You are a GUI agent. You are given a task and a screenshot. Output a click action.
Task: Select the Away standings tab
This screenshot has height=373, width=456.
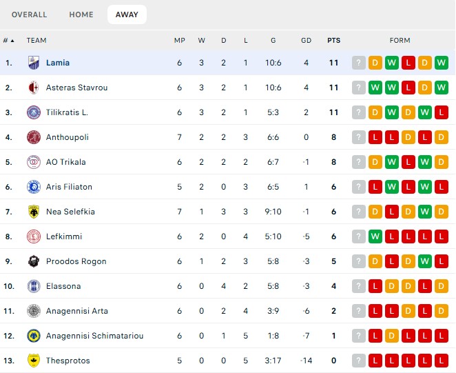point(127,14)
